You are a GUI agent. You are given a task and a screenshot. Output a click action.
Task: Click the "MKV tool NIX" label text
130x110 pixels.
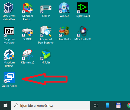click(83, 39)
